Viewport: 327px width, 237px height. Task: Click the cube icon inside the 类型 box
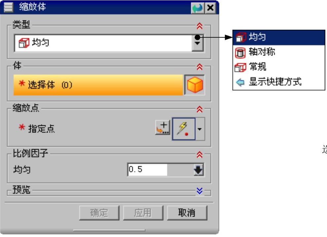(24, 43)
